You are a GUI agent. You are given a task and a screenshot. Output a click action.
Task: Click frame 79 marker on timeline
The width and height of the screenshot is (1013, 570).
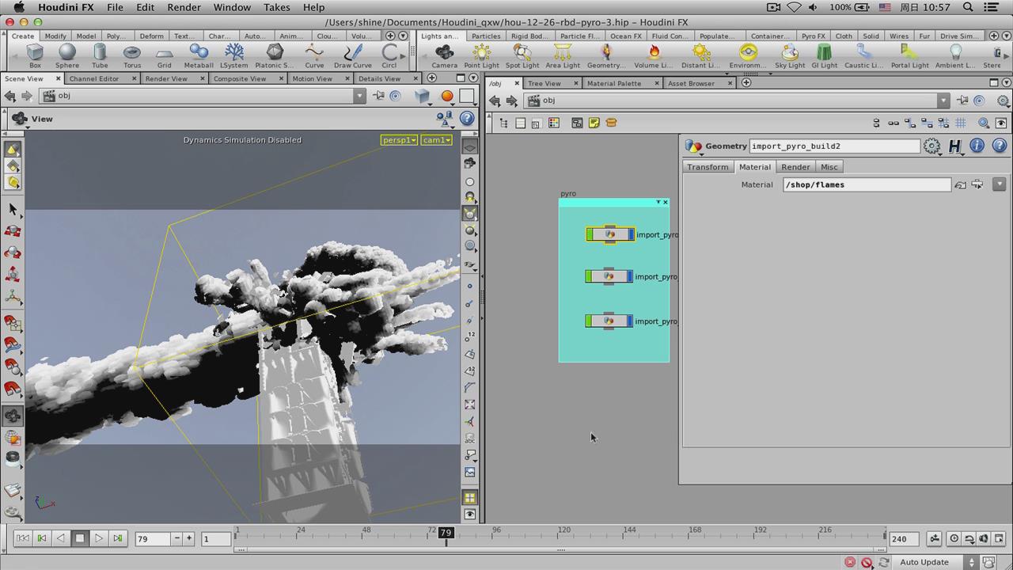[x=446, y=533]
